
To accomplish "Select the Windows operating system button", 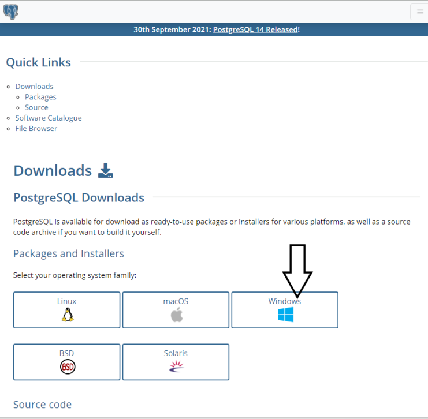I will (285, 310).
